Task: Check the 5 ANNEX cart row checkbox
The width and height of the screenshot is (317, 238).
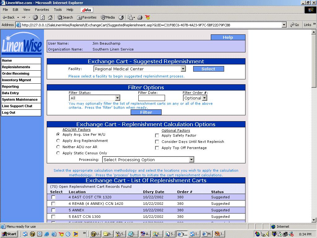Action: [53, 210]
